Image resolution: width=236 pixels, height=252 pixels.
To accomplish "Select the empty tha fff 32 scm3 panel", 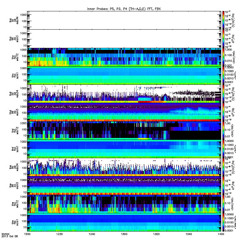I will 124,38.
